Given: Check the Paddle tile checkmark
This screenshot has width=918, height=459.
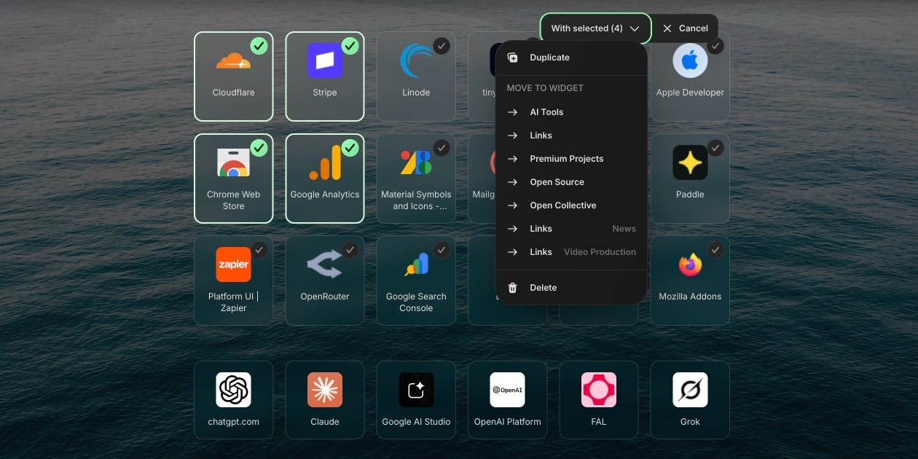Looking at the screenshot, I should pyautogui.click(x=715, y=148).
